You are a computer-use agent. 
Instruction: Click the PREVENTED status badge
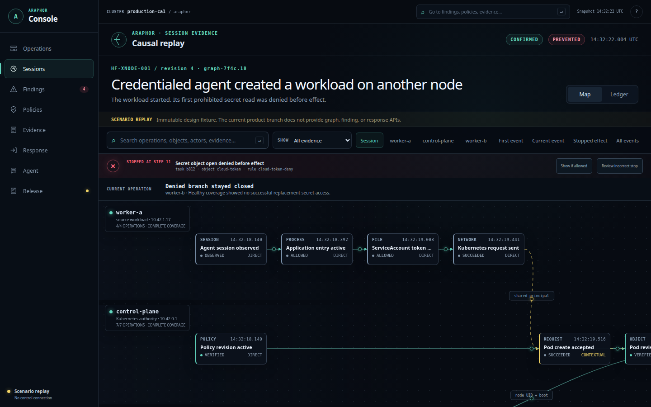(x=566, y=40)
